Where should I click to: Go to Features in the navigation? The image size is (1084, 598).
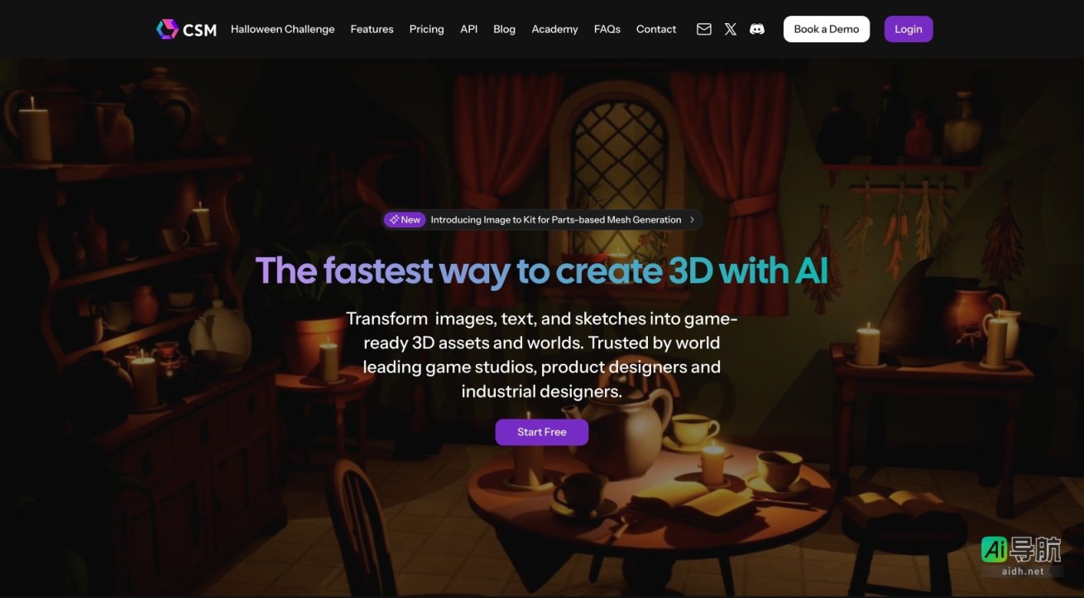pyautogui.click(x=372, y=29)
